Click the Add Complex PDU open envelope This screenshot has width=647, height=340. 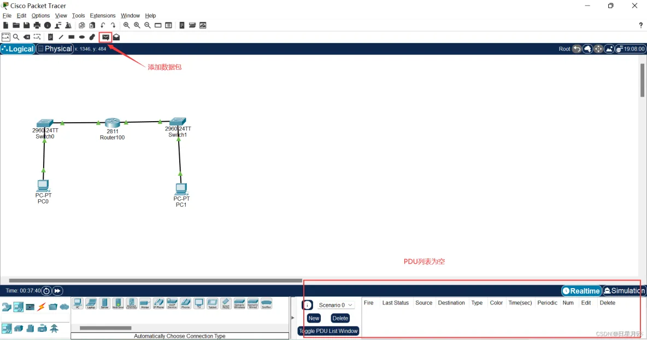pos(116,37)
